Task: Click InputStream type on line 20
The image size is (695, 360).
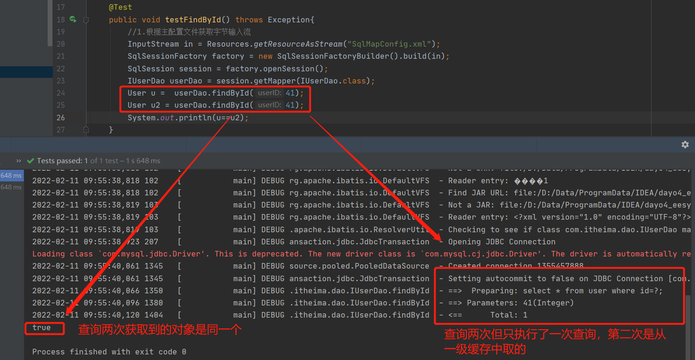Action: tap(153, 44)
